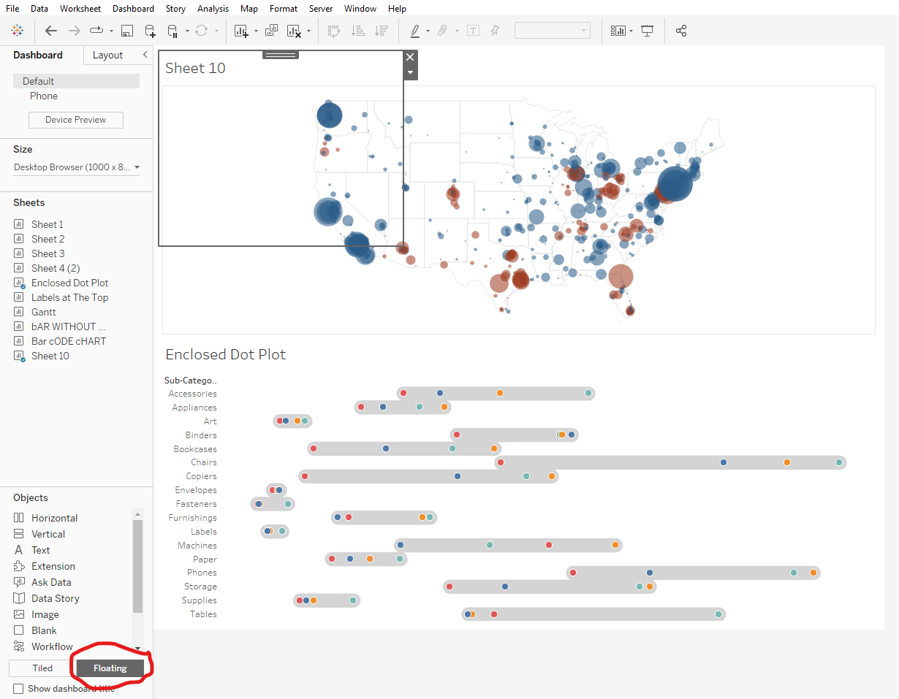The height and width of the screenshot is (699, 899).
Task: Open the Fit view dropdown in toolbar
Action: click(x=553, y=31)
